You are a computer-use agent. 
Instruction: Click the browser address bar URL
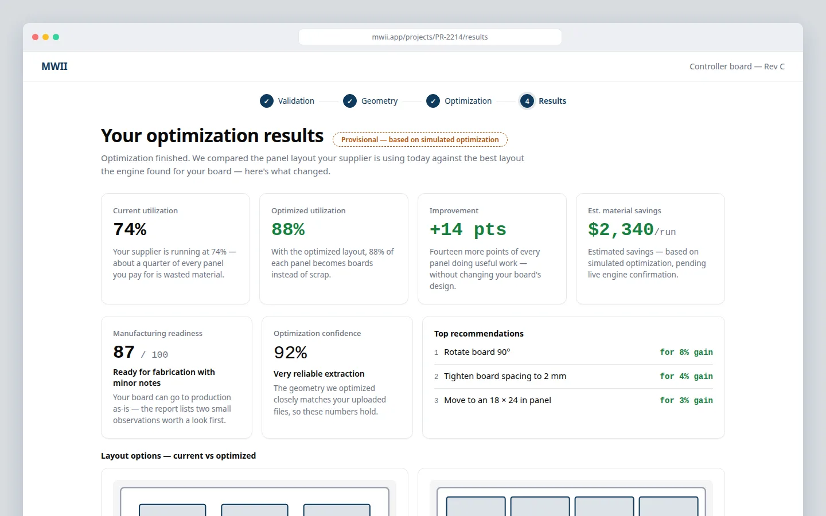pos(430,37)
